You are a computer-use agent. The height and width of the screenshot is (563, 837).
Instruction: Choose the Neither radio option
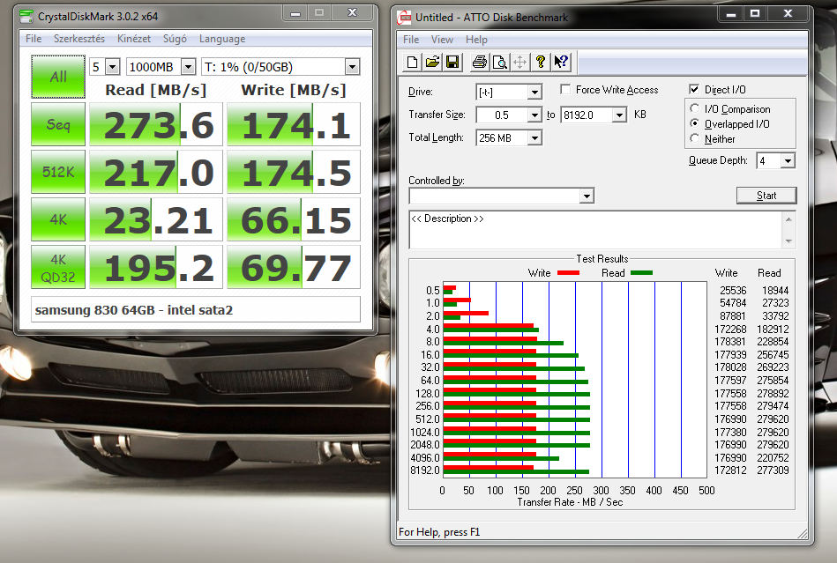(695, 139)
